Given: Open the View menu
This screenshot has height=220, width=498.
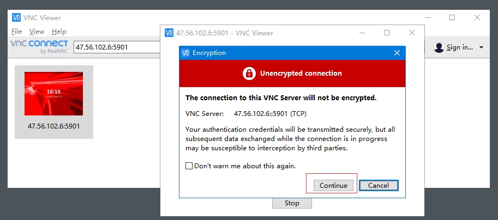Looking at the screenshot, I should click(x=37, y=32).
